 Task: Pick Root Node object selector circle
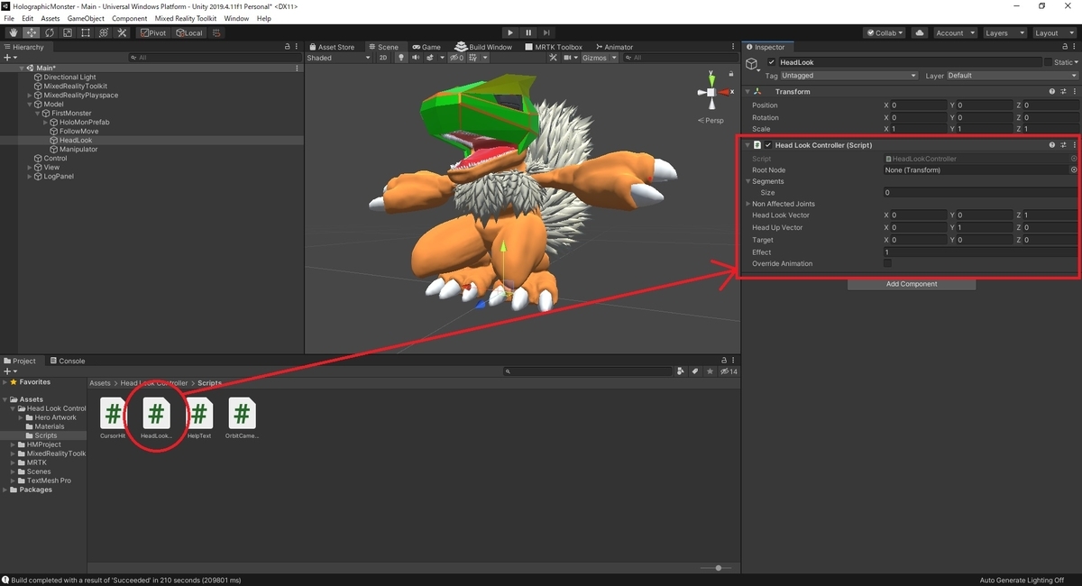(1073, 169)
